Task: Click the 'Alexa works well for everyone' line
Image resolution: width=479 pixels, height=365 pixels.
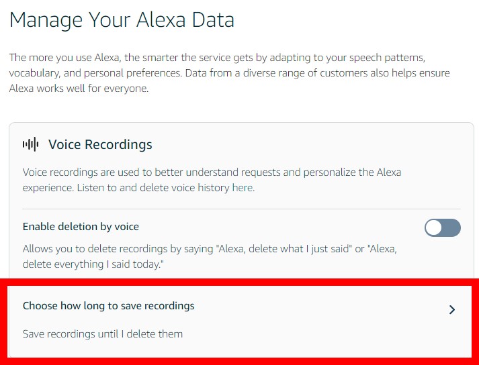Action: pos(79,89)
